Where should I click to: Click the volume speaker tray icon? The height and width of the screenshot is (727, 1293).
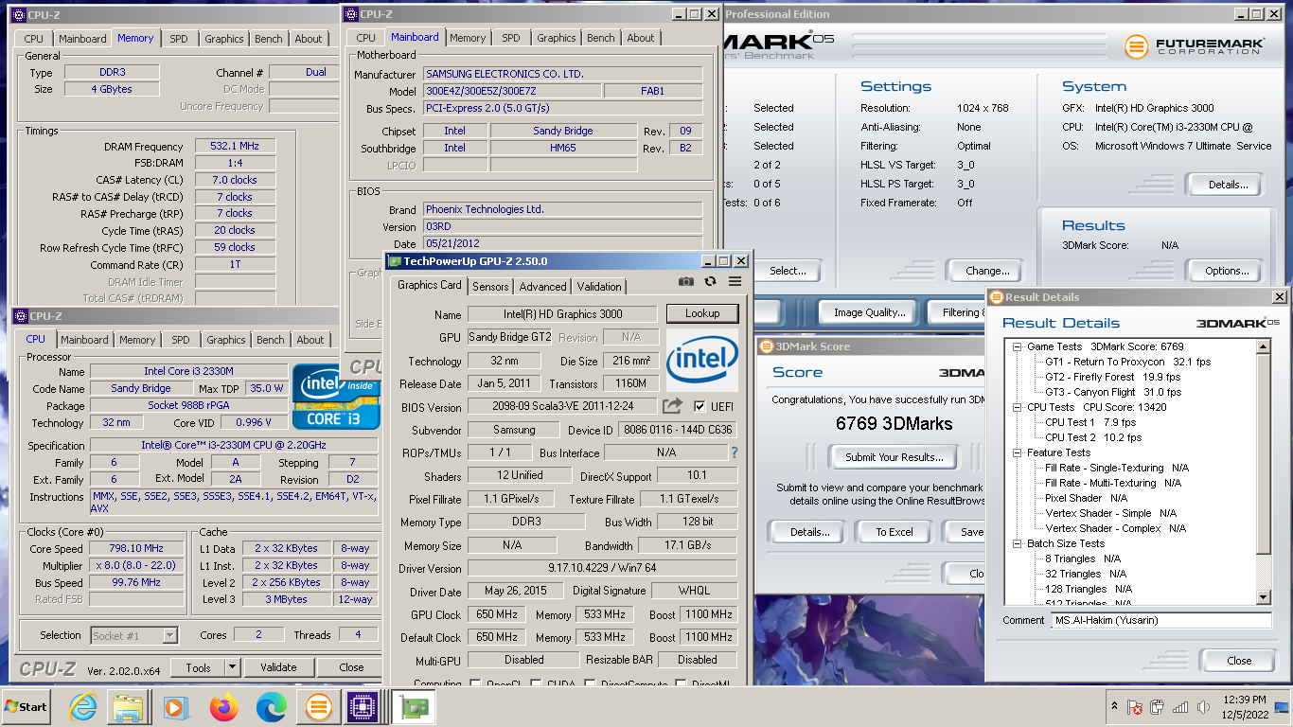point(1204,707)
